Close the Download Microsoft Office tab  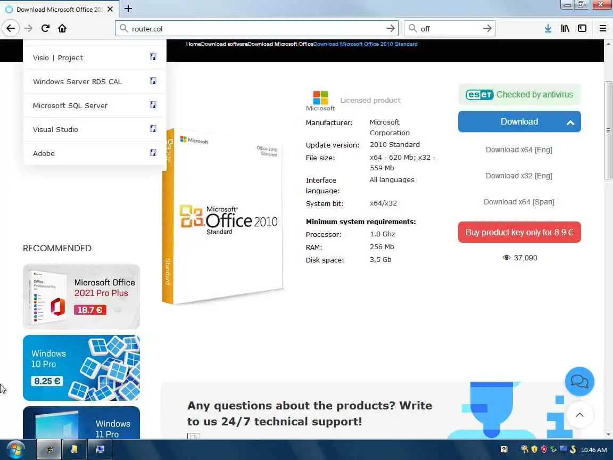[x=110, y=9]
